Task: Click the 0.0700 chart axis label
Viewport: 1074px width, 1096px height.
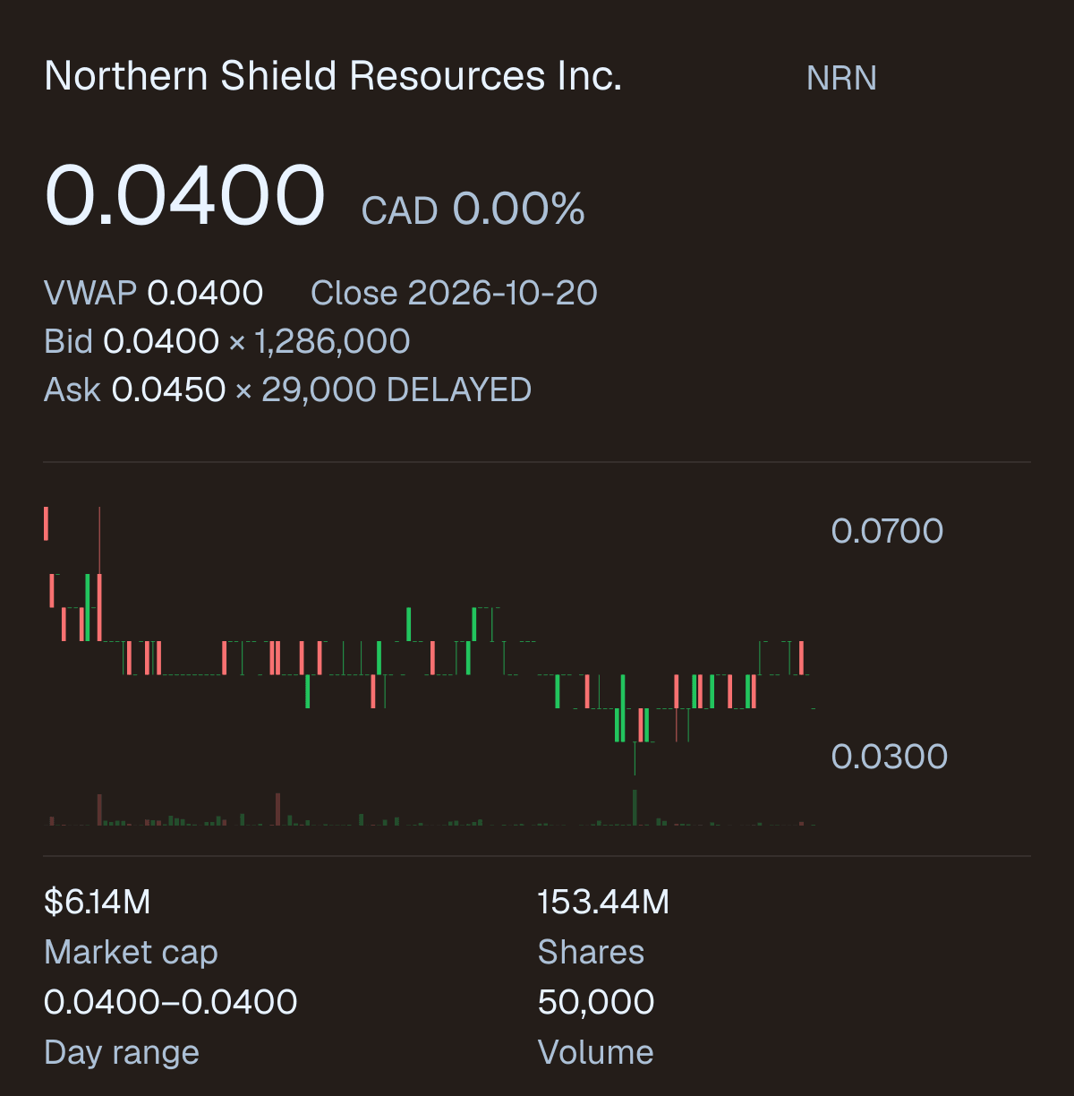Action: (887, 531)
